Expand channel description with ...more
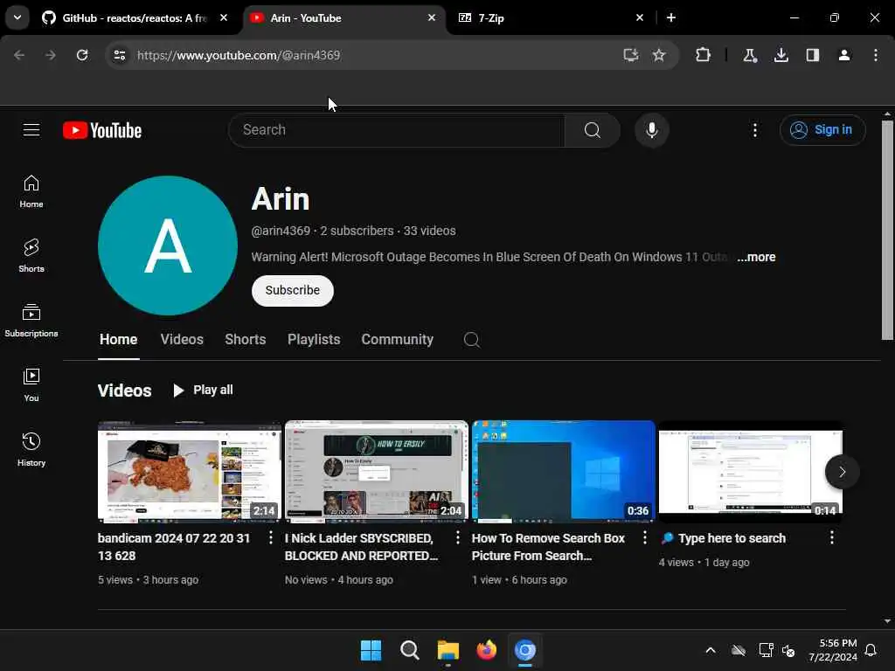 [756, 258]
